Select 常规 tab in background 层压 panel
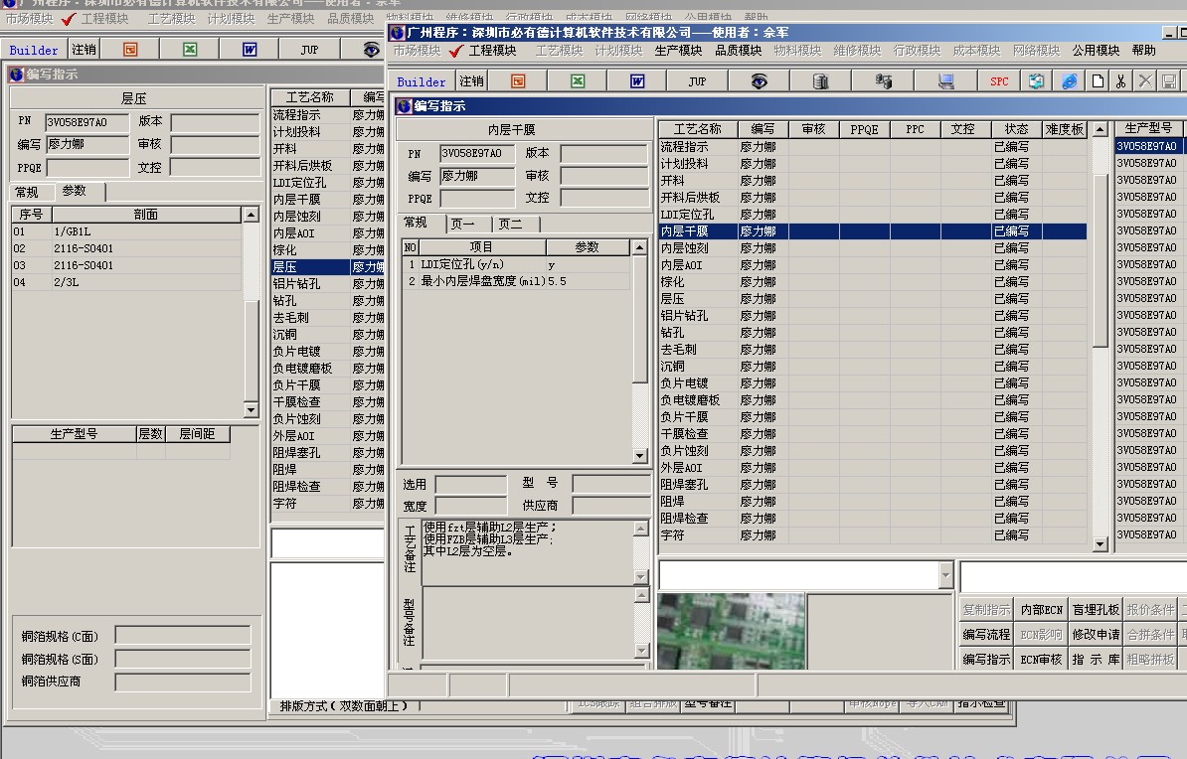1187x759 pixels. pos(27,192)
